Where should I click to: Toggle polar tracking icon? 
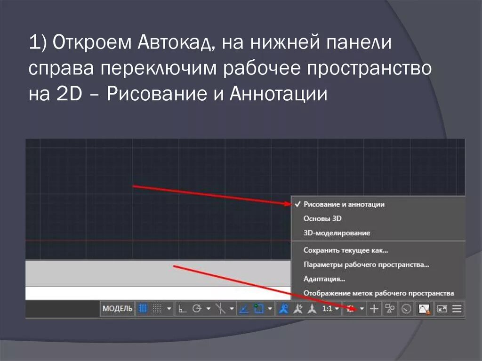[x=197, y=308]
